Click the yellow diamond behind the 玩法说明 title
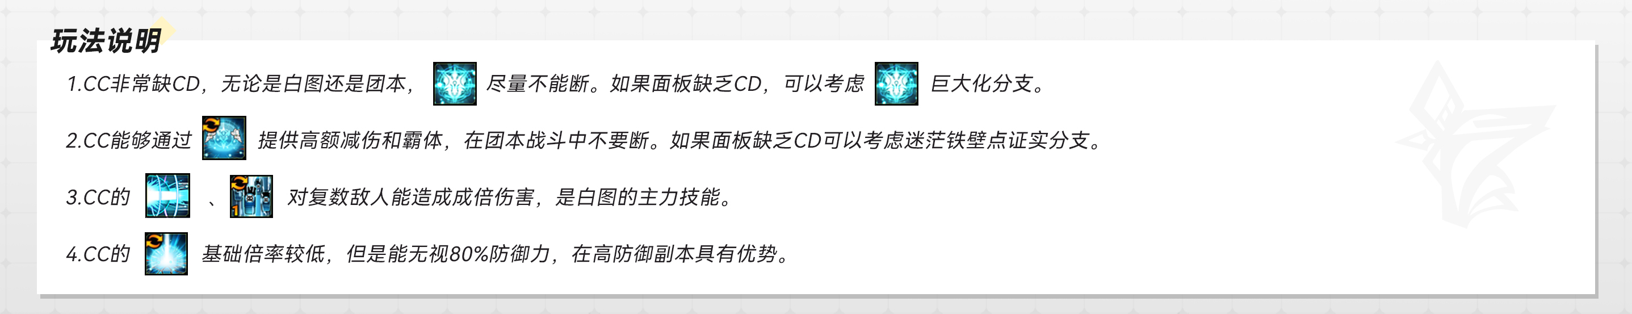 tap(162, 31)
